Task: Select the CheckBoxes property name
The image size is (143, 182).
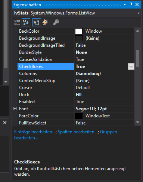Action: click(31, 66)
